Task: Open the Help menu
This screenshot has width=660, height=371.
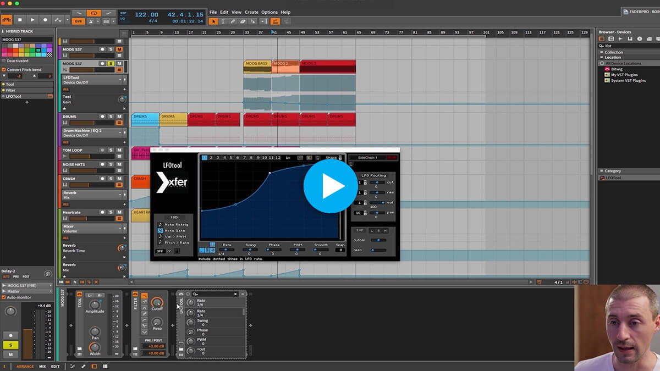Action: coord(285,12)
